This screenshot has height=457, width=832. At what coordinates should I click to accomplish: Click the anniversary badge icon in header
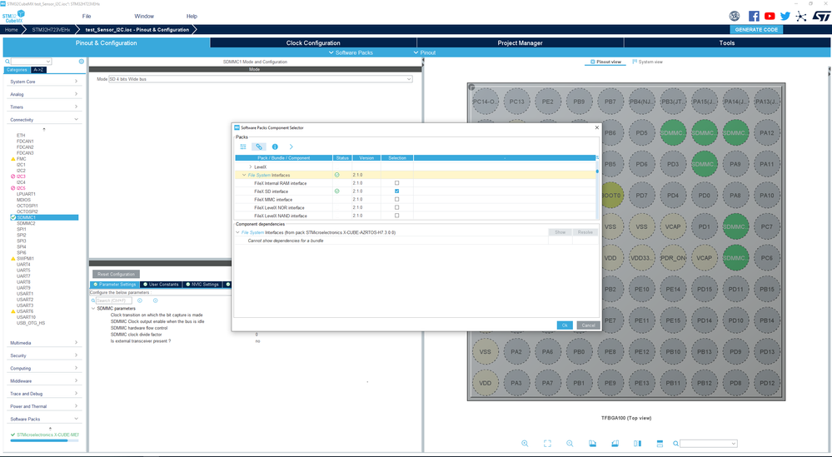[735, 16]
